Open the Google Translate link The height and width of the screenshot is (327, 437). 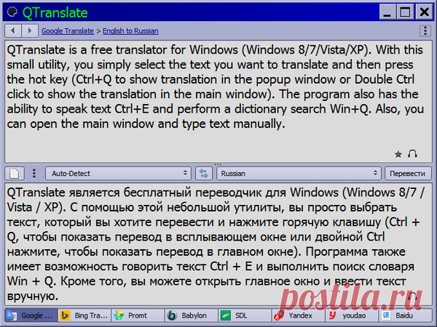pos(68,31)
